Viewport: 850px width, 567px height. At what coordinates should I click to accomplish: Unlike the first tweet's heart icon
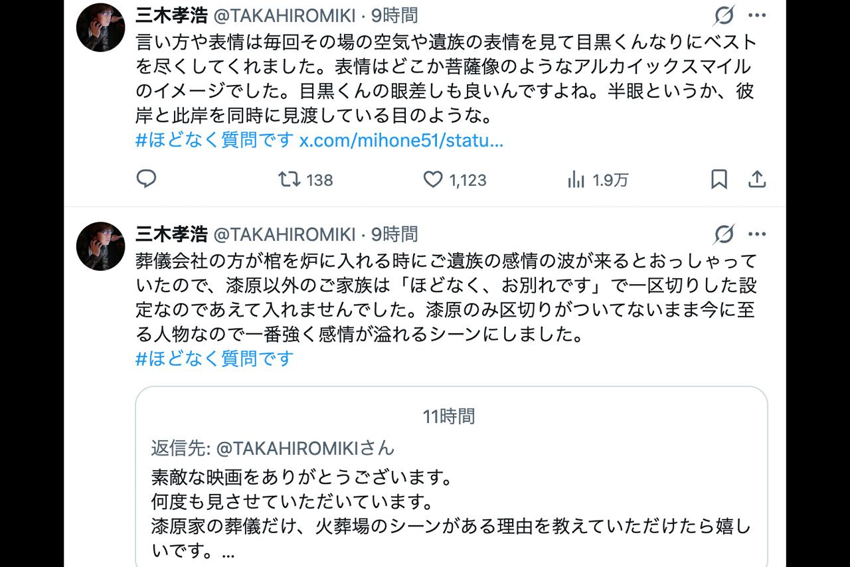click(432, 179)
